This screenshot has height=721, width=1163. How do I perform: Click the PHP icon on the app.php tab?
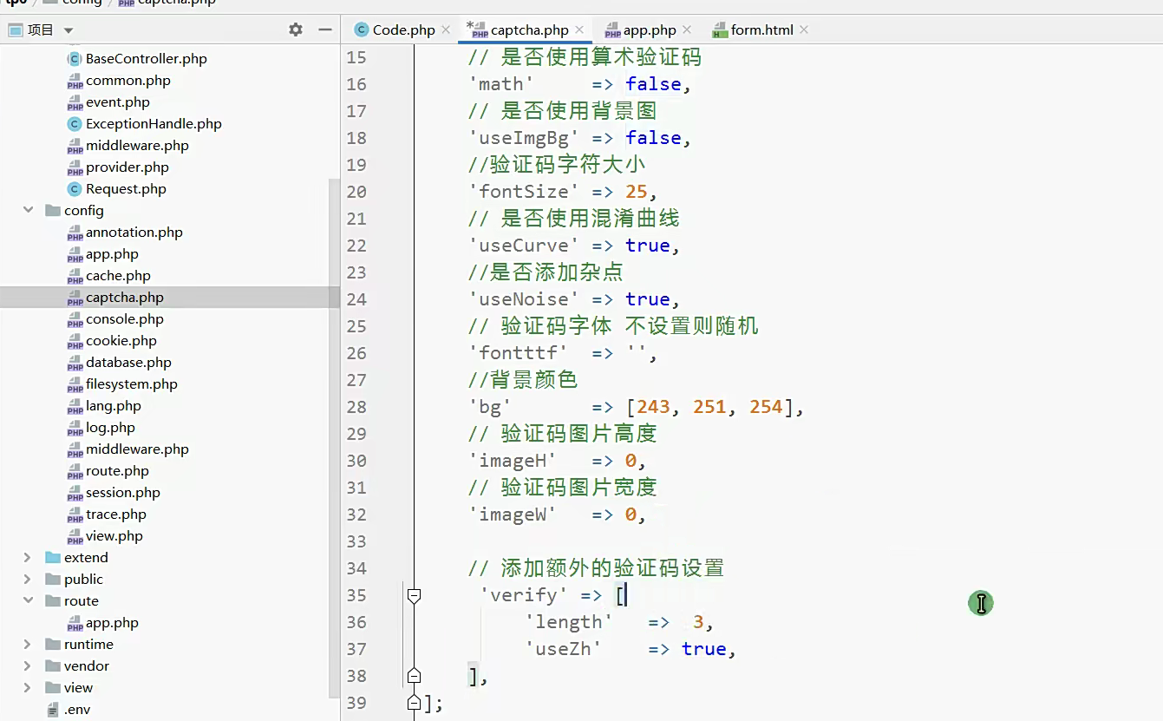[613, 29]
